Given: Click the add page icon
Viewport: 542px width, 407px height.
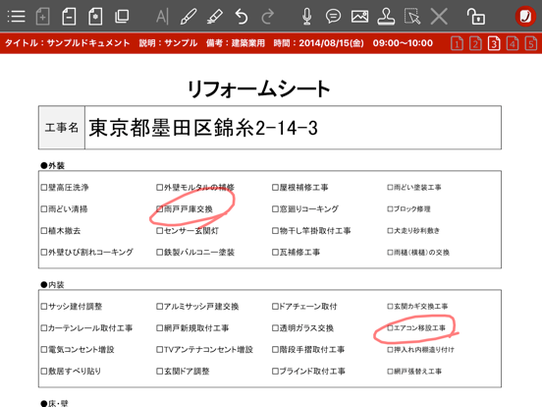Looking at the screenshot, I should [x=43, y=17].
